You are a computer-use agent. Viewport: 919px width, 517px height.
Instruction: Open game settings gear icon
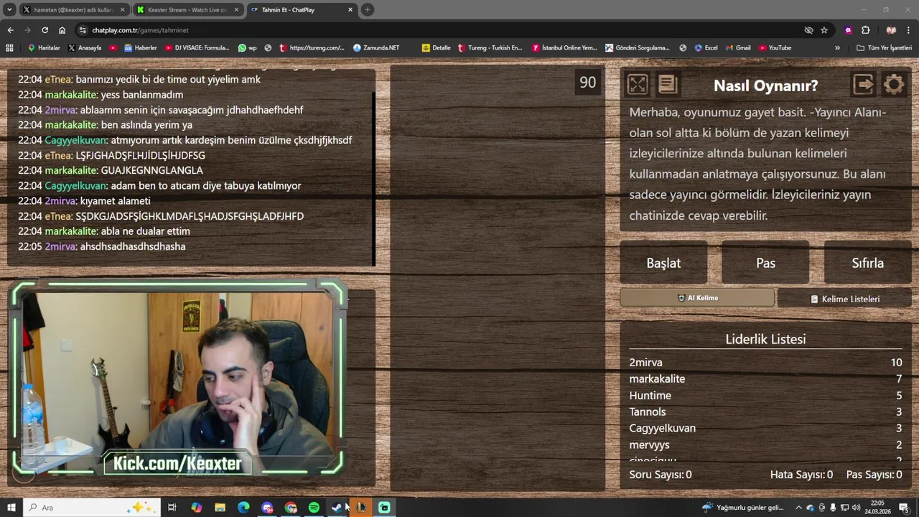click(894, 85)
